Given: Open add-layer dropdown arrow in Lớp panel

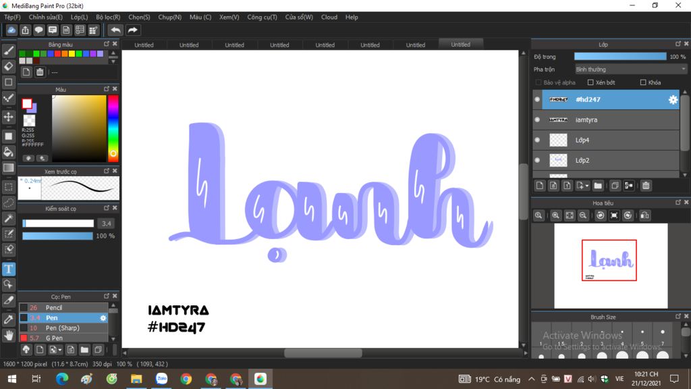Looking at the screenshot, I should (x=587, y=186).
